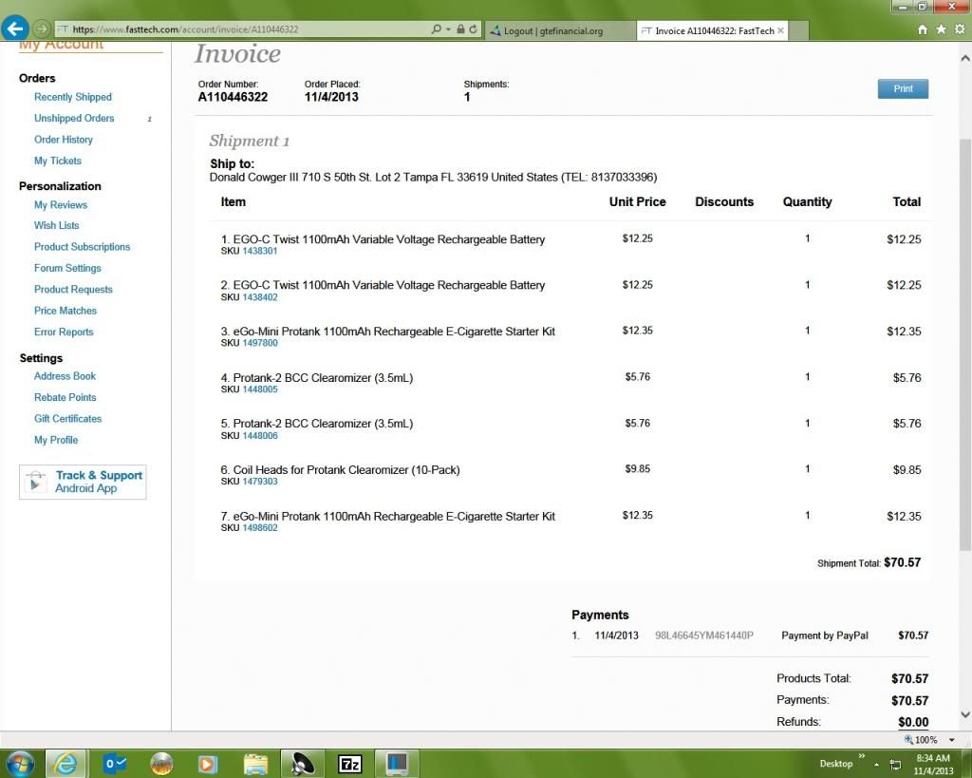This screenshot has width=972, height=778.
Task: Click SKU 1438301 link
Action: coord(260,252)
